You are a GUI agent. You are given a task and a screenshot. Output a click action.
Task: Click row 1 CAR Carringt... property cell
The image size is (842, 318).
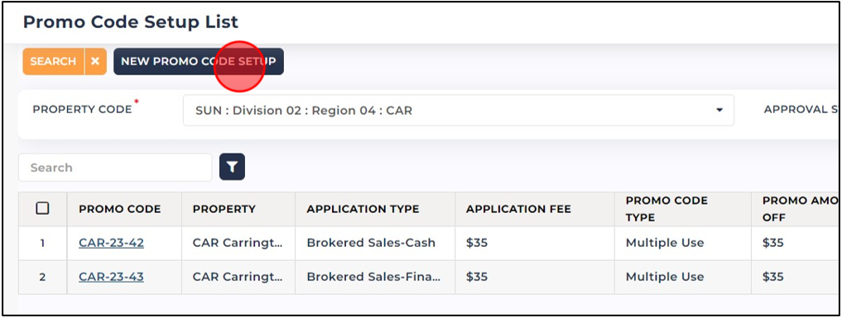click(238, 243)
